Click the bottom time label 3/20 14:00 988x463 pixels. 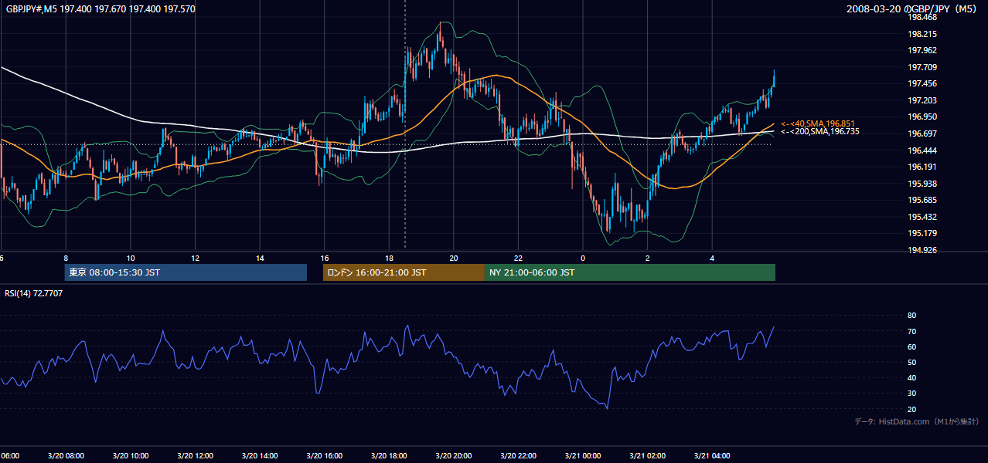click(260, 456)
